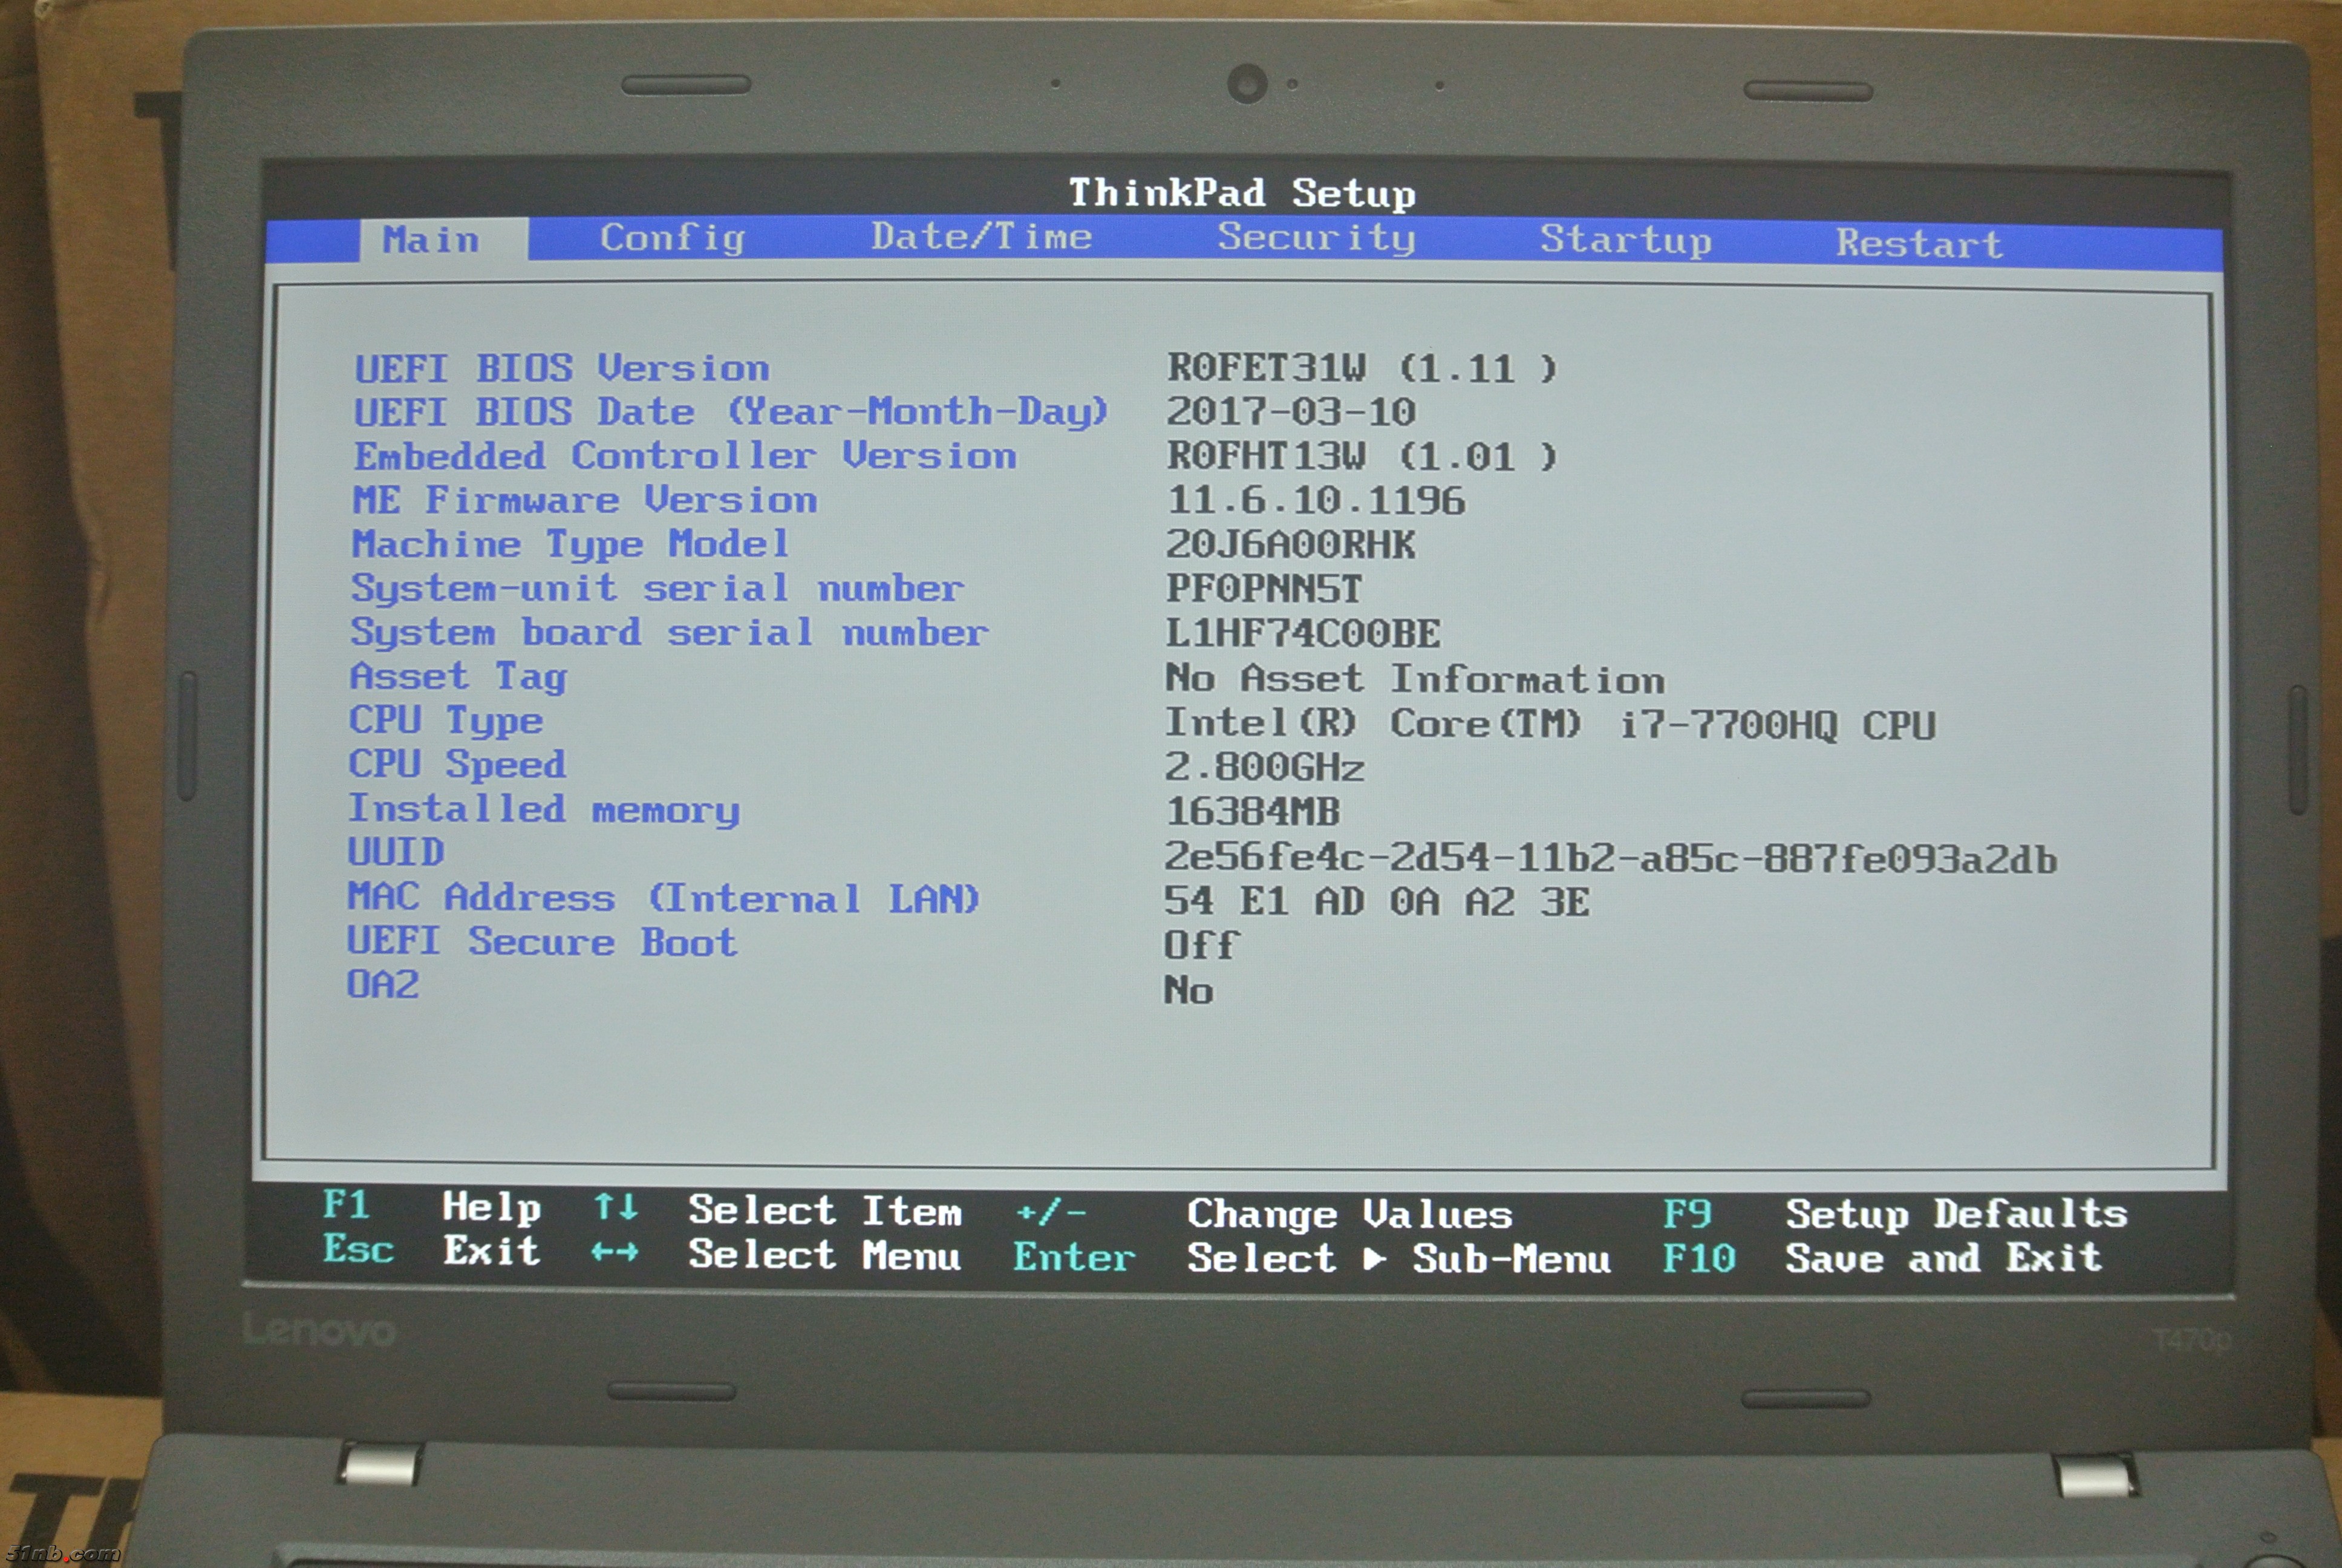
Task: Select the Security tab
Action: tap(1316, 238)
